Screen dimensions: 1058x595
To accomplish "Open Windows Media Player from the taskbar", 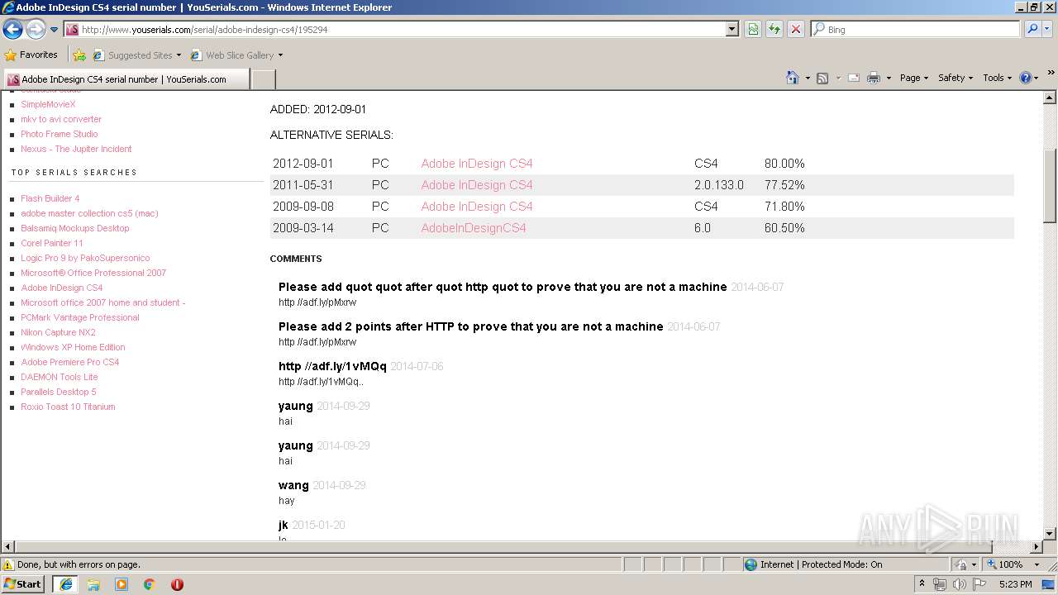I will (122, 584).
